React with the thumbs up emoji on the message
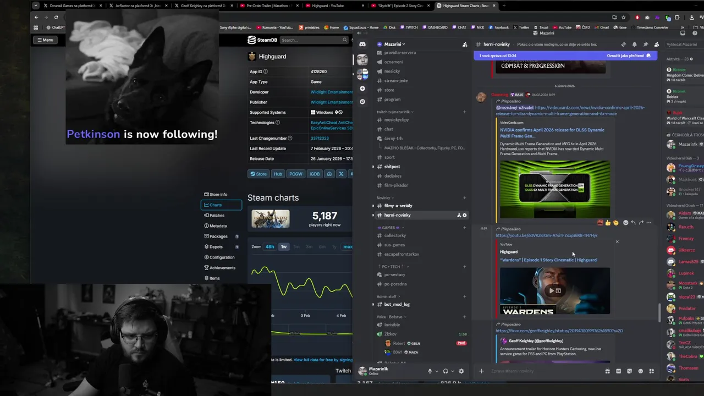The width and height of the screenshot is (704, 396). [x=608, y=223]
